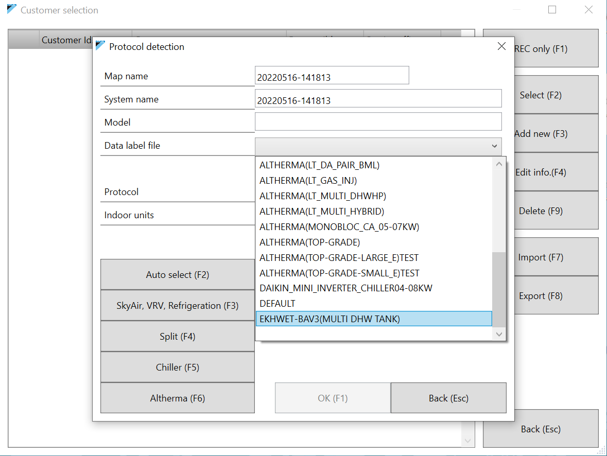Choose ALTHERMA(LT_MULTI_DHWHP) option
Image resolution: width=607 pixels, height=456 pixels.
(x=374, y=196)
